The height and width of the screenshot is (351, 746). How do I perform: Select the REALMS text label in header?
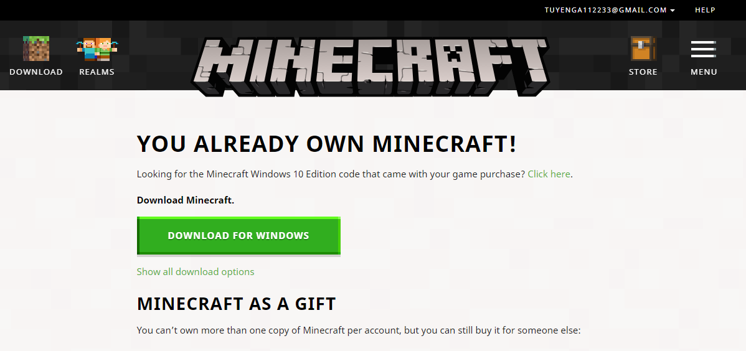coord(97,72)
